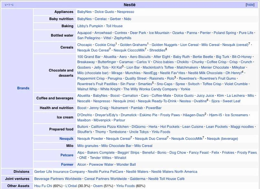Open the Libby's Pumpkin link
This screenshot has height=189, width=260.
click(x=90, y=26)
